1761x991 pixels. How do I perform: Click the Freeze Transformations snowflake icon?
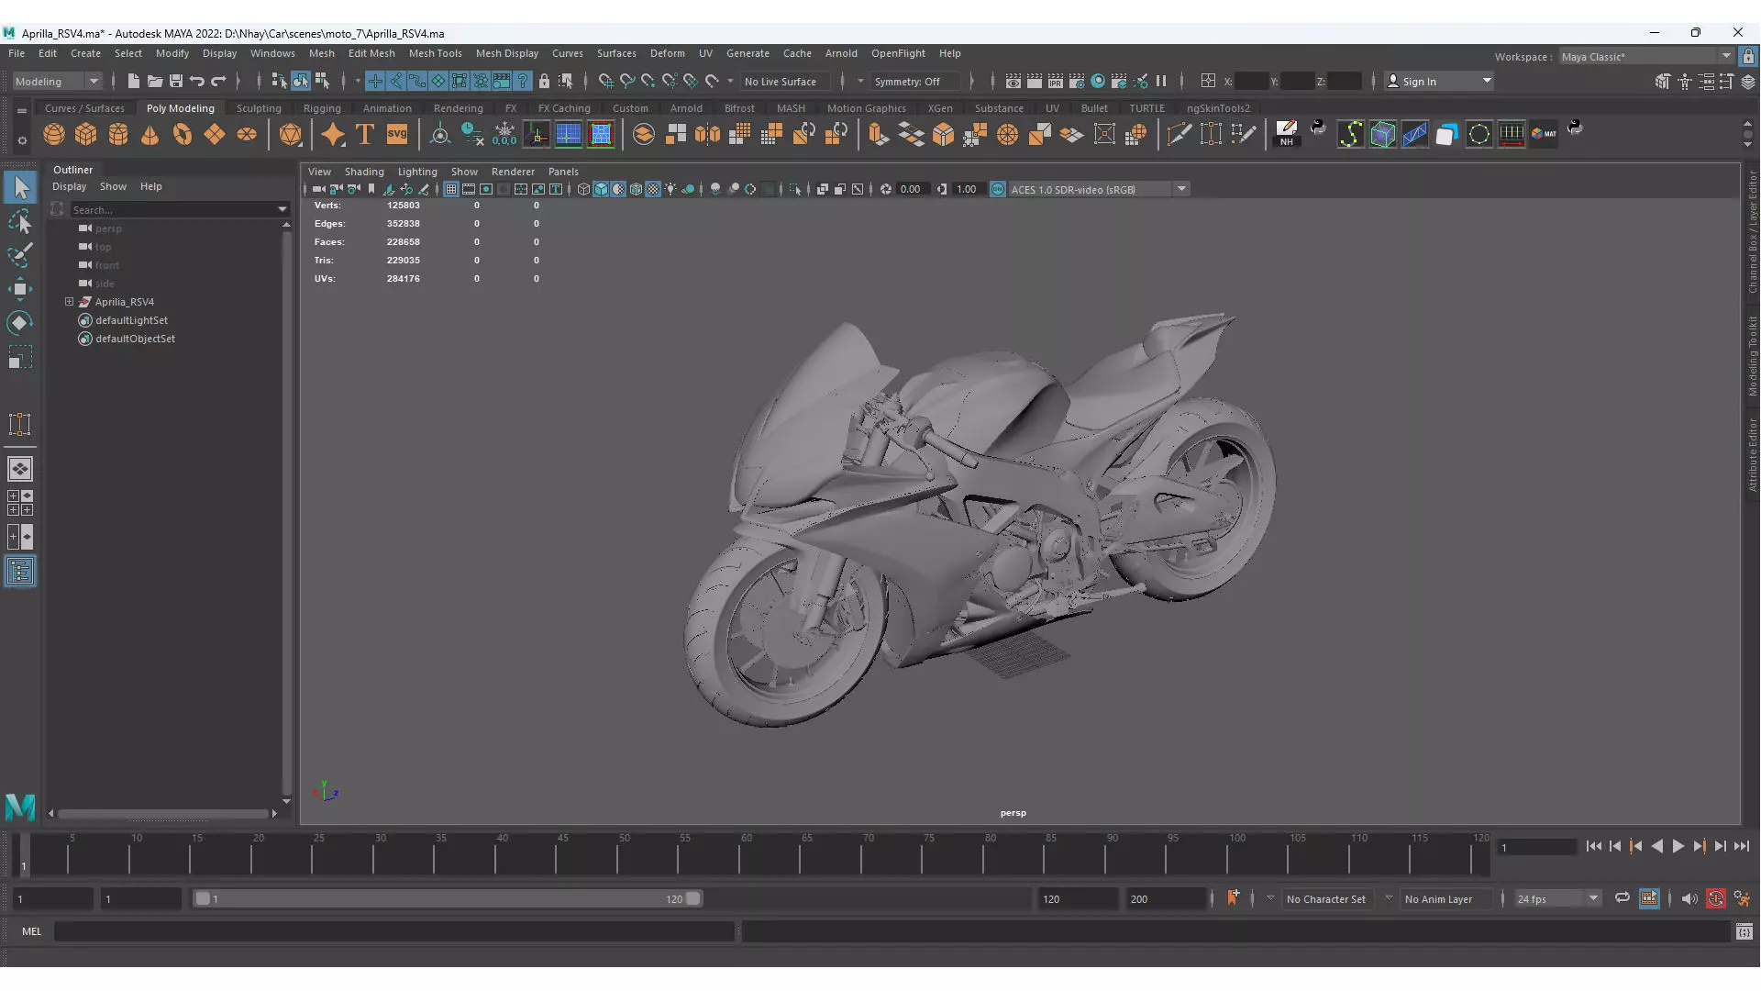click(504, 135)
